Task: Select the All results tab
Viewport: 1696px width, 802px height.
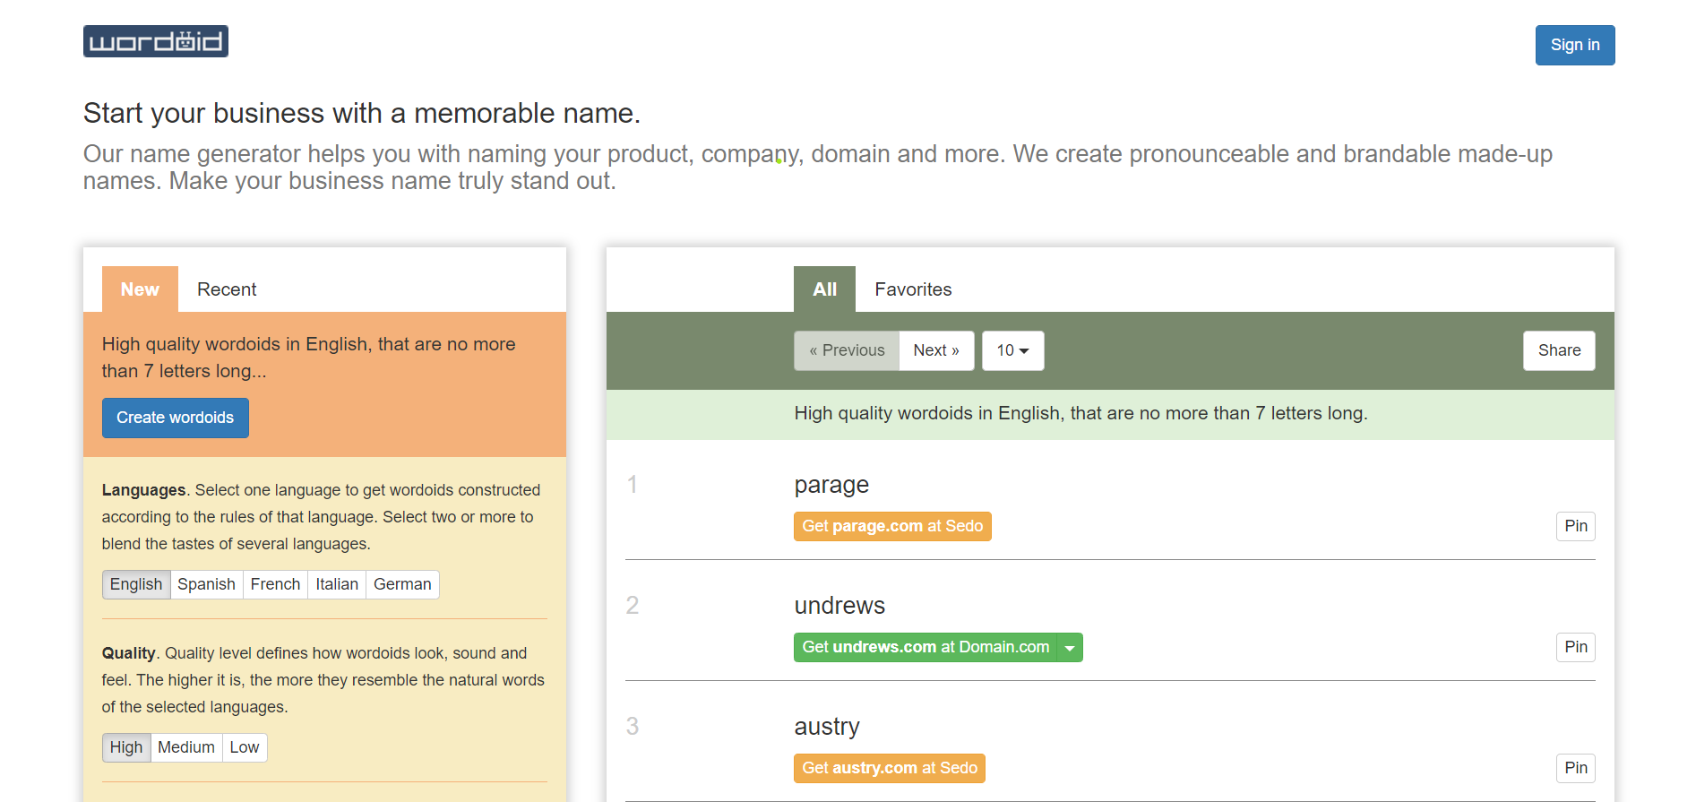Action: [x=823, y=289]
